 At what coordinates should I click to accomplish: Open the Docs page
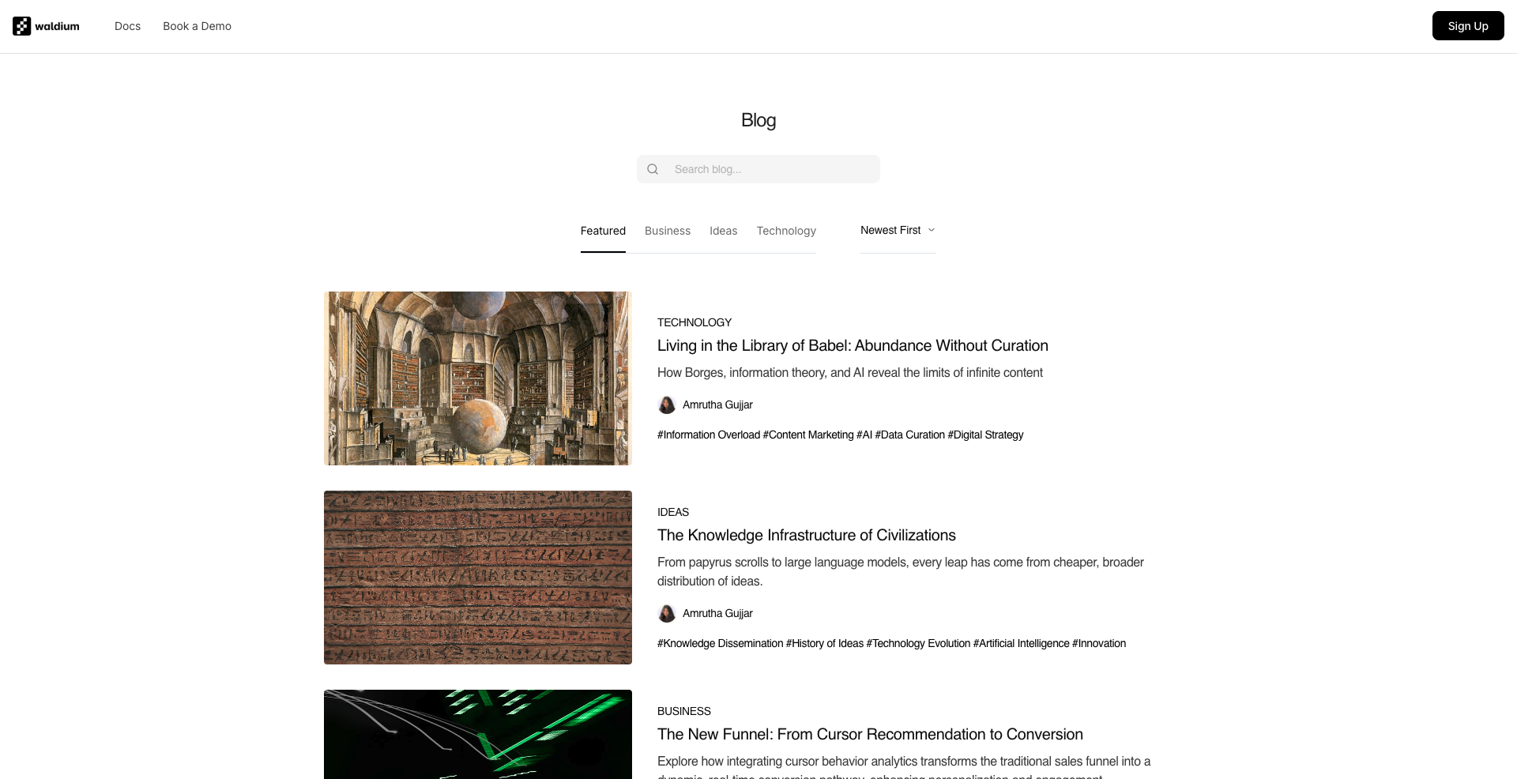(x=127, y=26)
